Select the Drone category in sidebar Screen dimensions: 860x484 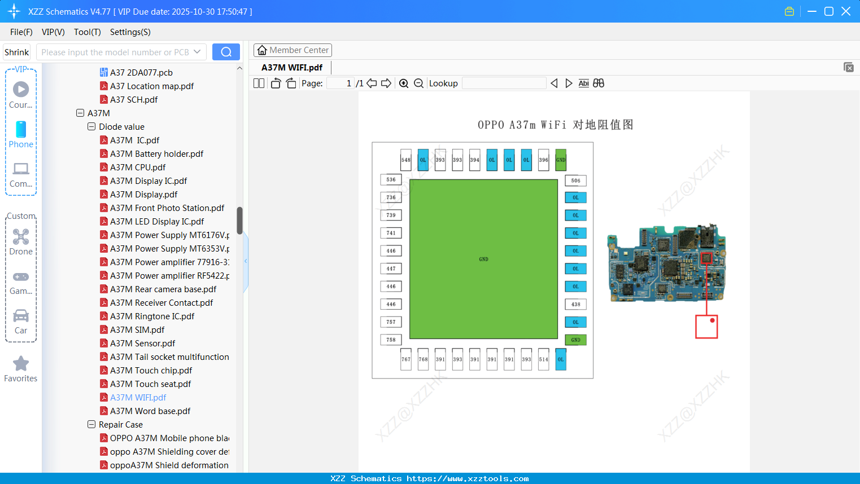pos(21,241)
